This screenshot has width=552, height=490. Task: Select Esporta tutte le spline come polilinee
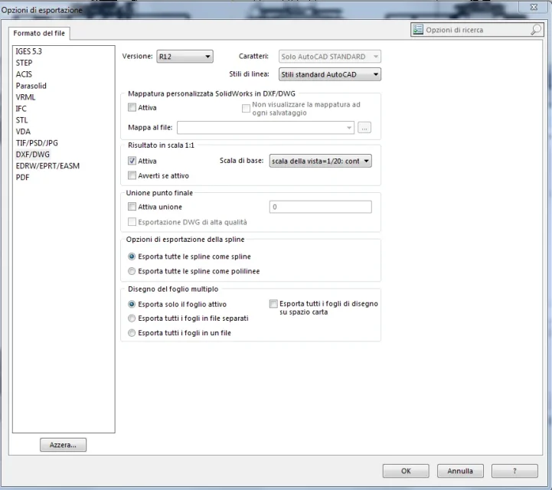pyautogui.click(x=132, y=271)
